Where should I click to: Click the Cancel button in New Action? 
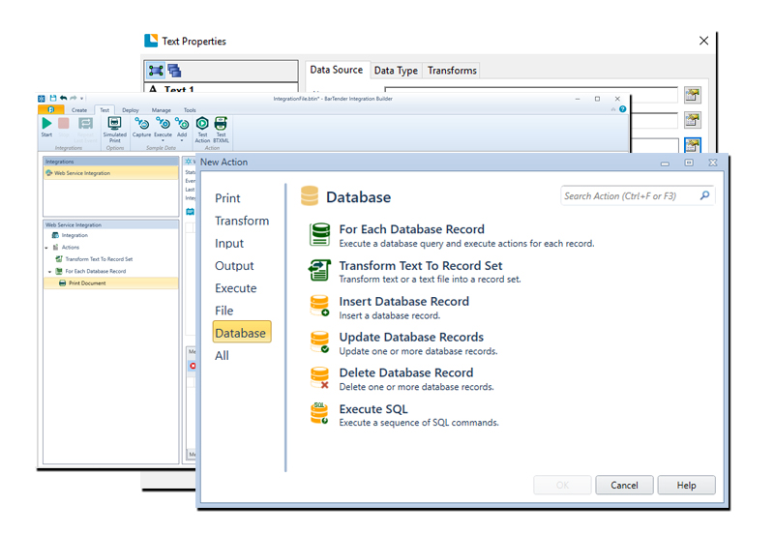click(x=624, y=485)
